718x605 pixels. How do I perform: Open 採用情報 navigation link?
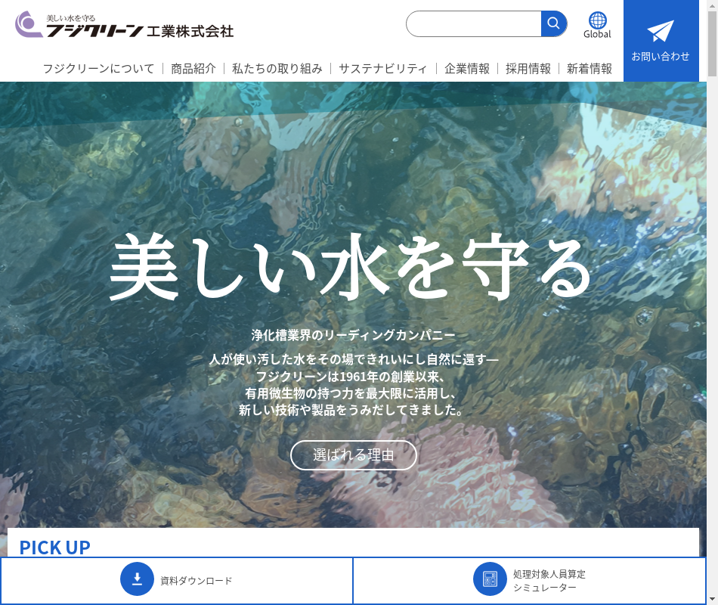point(528,68)
